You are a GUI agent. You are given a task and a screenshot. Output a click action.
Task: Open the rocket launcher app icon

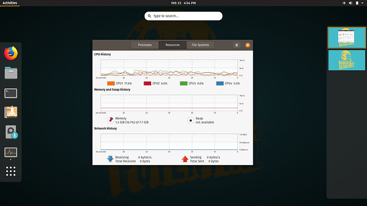[11, 112]
